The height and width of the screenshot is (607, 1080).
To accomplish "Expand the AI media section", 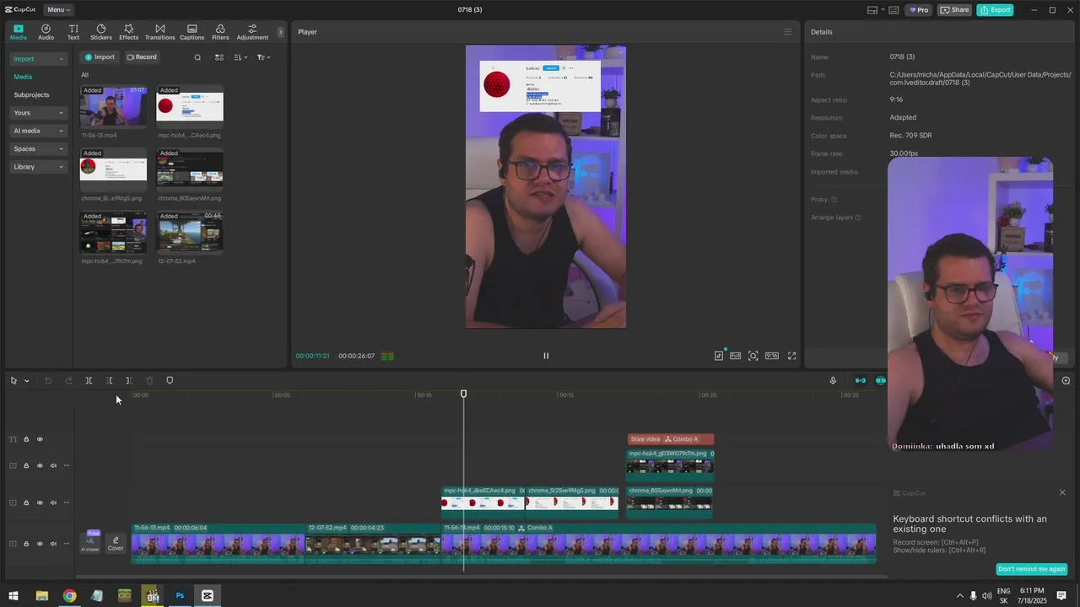I will 39,131.
